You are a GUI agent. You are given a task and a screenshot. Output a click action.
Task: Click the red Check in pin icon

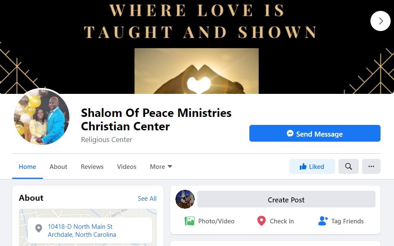click(x=261, y=221)
